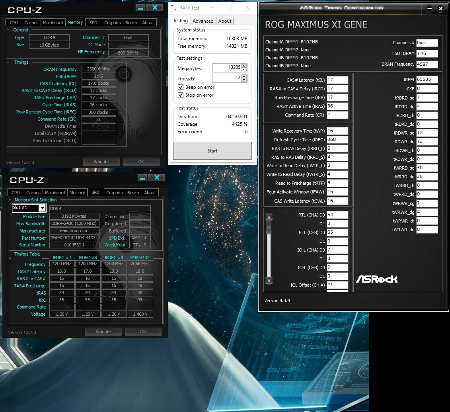The width and height of the screenshot is (450, 412).
Task: Click scroll up arrow in ASRock RTL list
Action: (269, 217)
